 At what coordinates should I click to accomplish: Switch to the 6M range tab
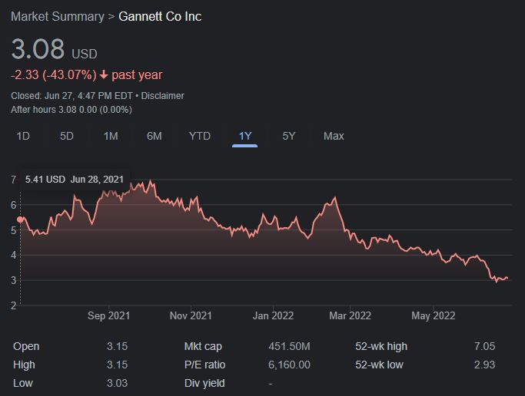tap(155, 136)
